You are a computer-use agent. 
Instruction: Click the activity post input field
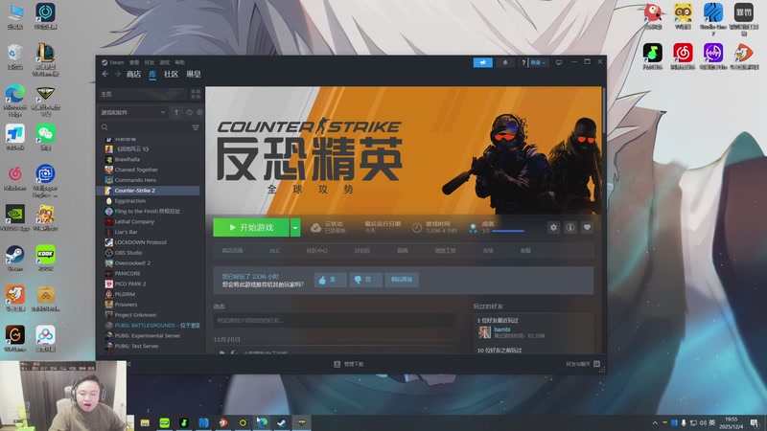335,321
